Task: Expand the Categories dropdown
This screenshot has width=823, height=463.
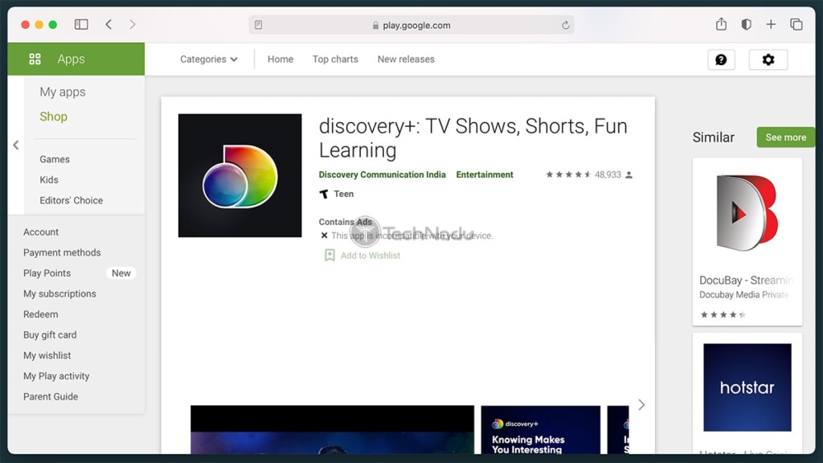Action: (x=209, y=59)
